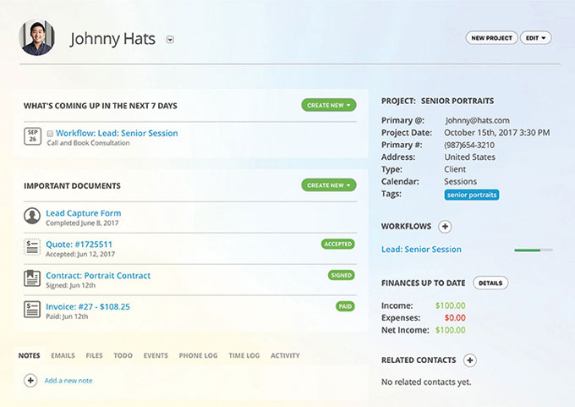Click project date October 15th, 2017 3:30 PM
The image size is (575, 407).
tap(497, 133)
